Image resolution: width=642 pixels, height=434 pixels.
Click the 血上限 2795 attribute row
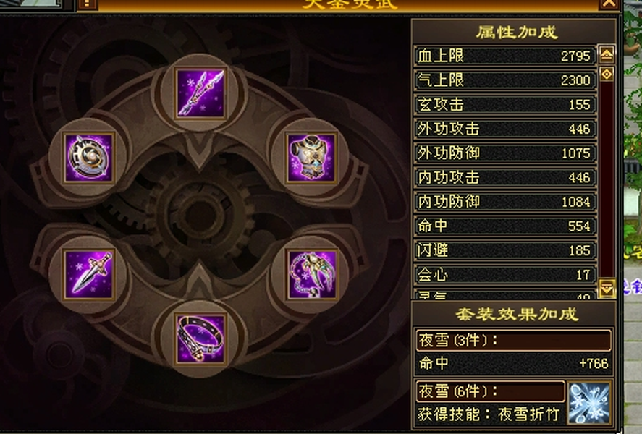(x=504, y=56)
